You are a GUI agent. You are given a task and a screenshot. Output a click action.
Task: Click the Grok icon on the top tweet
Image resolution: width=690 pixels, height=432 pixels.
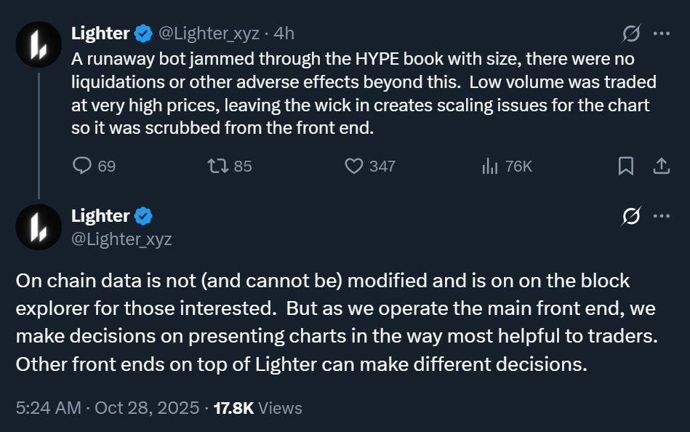631,33
